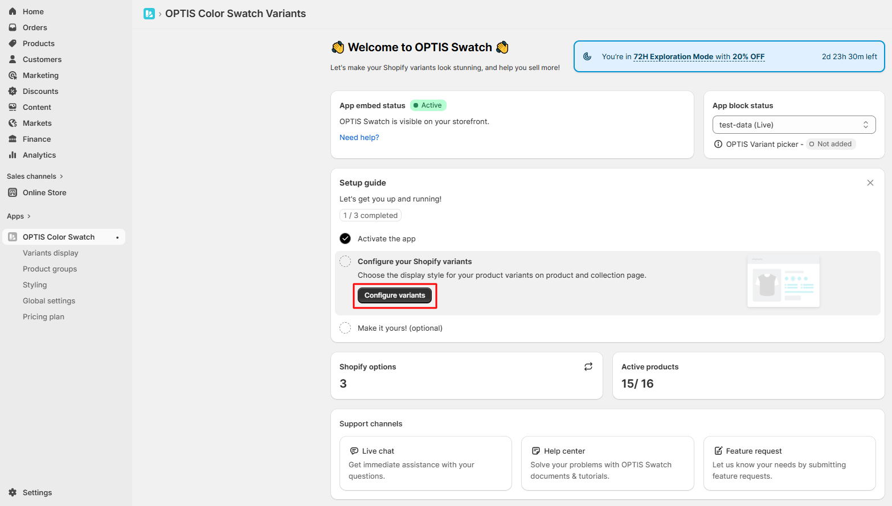The height and width of the screenshot is (506, 892).
Task: Open the Pricing plan submenu item
Action: (43, 316)
